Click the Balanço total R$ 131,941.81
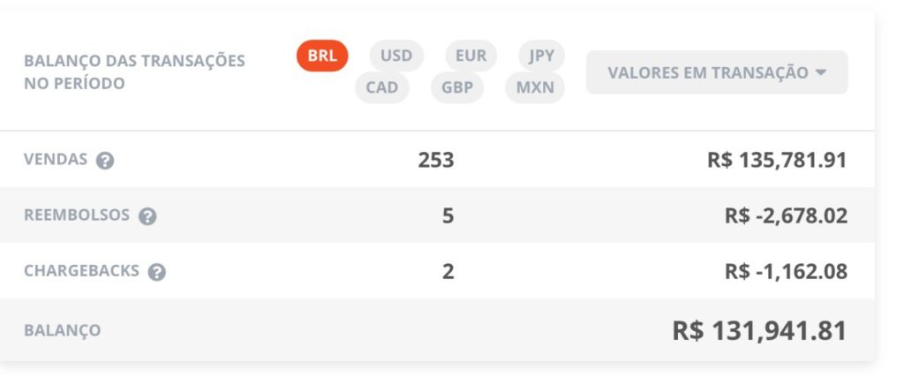This screenshot has width=904, height=385. pyautogui.click(x=760, y=331)
